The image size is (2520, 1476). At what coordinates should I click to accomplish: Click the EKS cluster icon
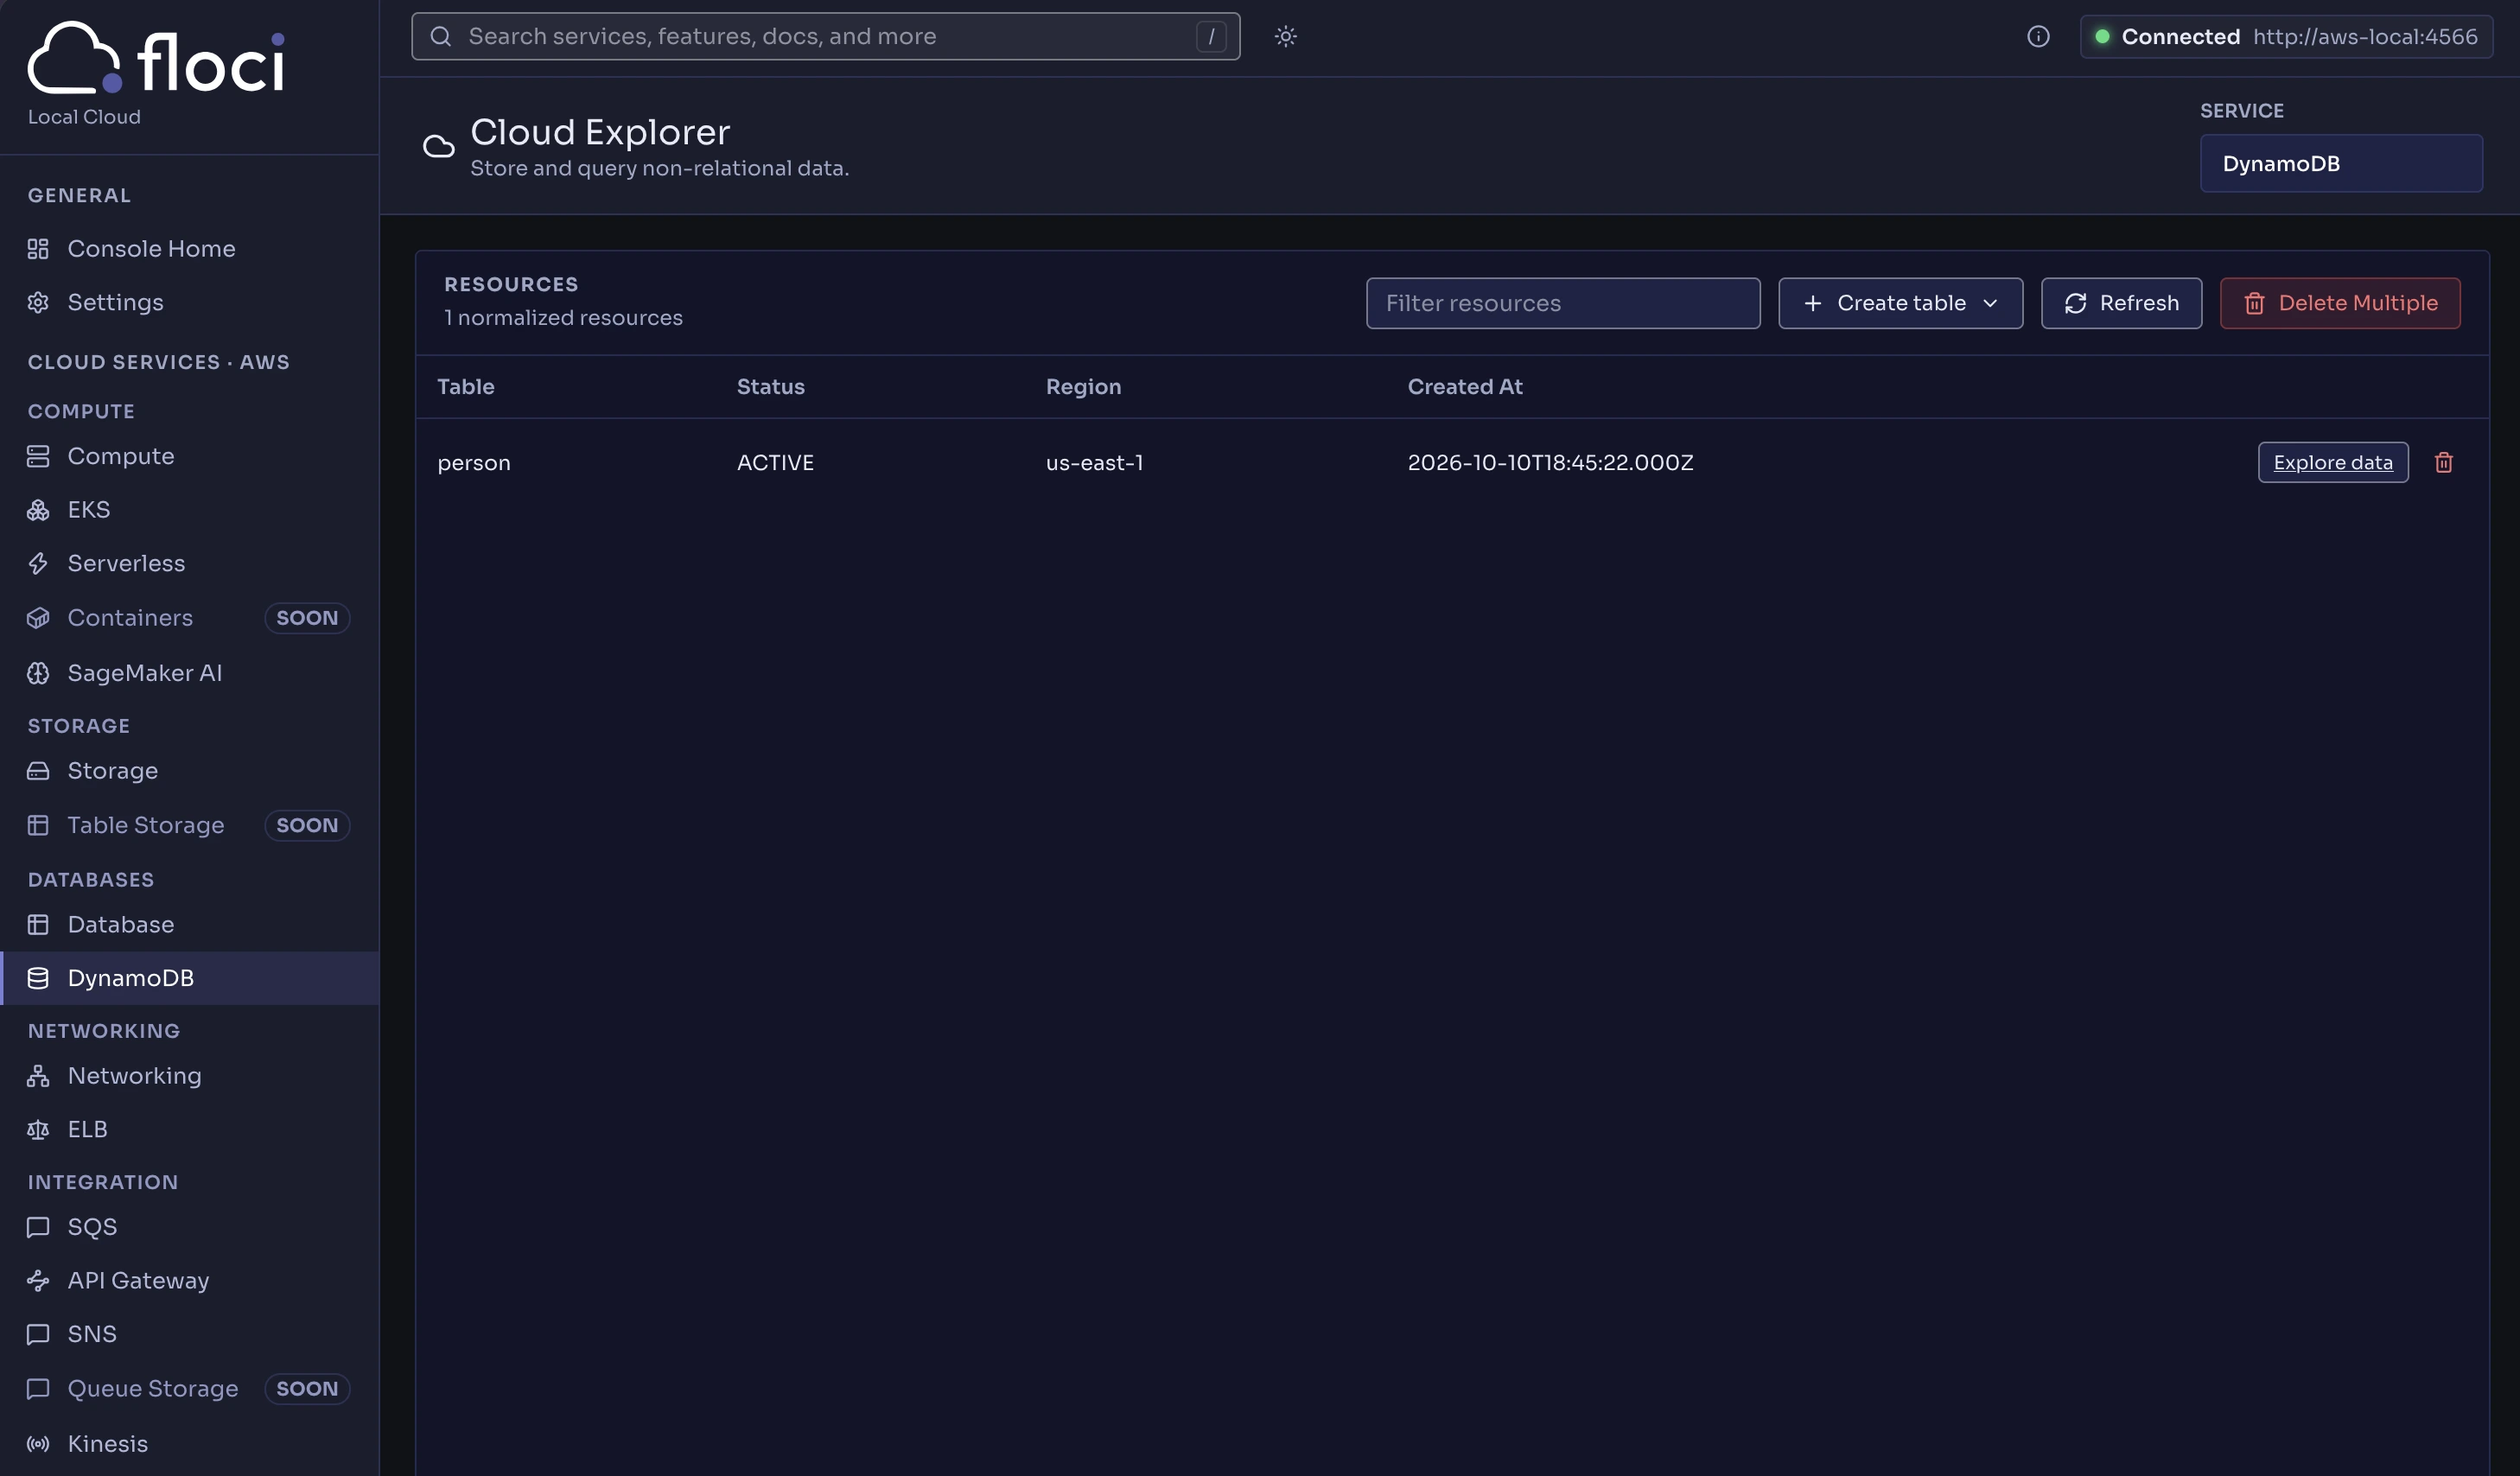(x=38, y=510)
